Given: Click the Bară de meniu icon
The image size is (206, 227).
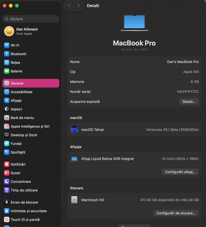Looking at the screenshot, I should coord(7,118).
